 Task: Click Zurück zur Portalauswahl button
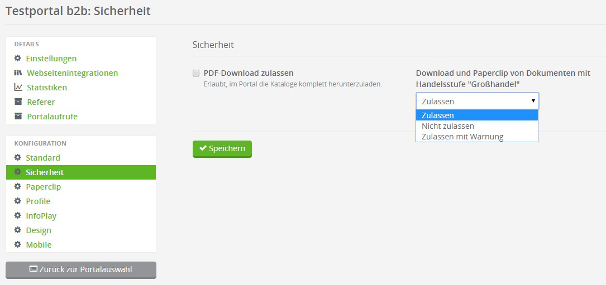81,269
